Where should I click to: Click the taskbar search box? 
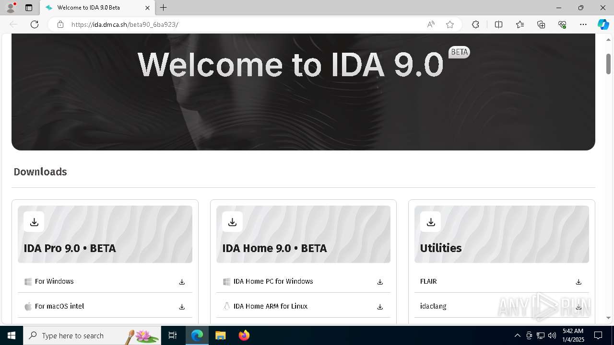click(92, 335)
